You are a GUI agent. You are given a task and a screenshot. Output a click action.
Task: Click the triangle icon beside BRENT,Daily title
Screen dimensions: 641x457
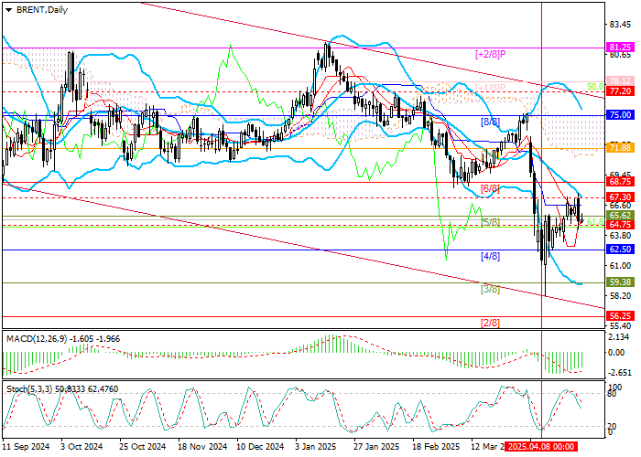[x=5, y=8]
